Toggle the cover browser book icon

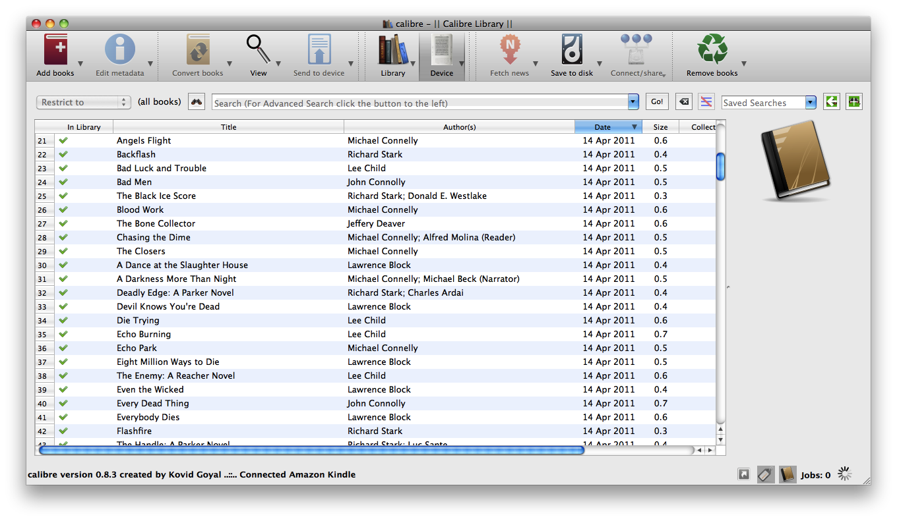tap(787, 474)
